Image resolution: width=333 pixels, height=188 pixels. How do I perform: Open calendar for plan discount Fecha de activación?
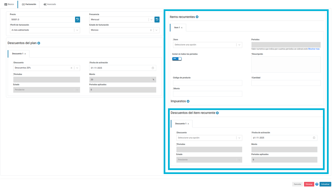coord(153,68)
